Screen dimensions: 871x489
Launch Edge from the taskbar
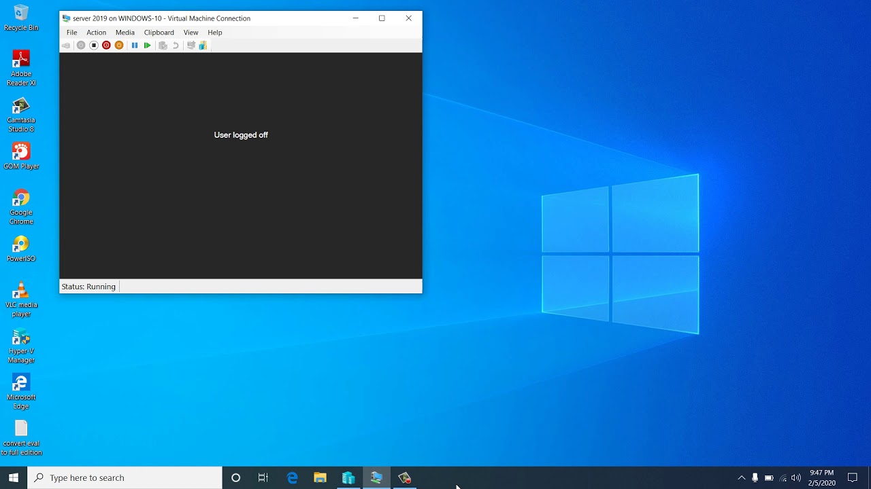tap(293, 478)
